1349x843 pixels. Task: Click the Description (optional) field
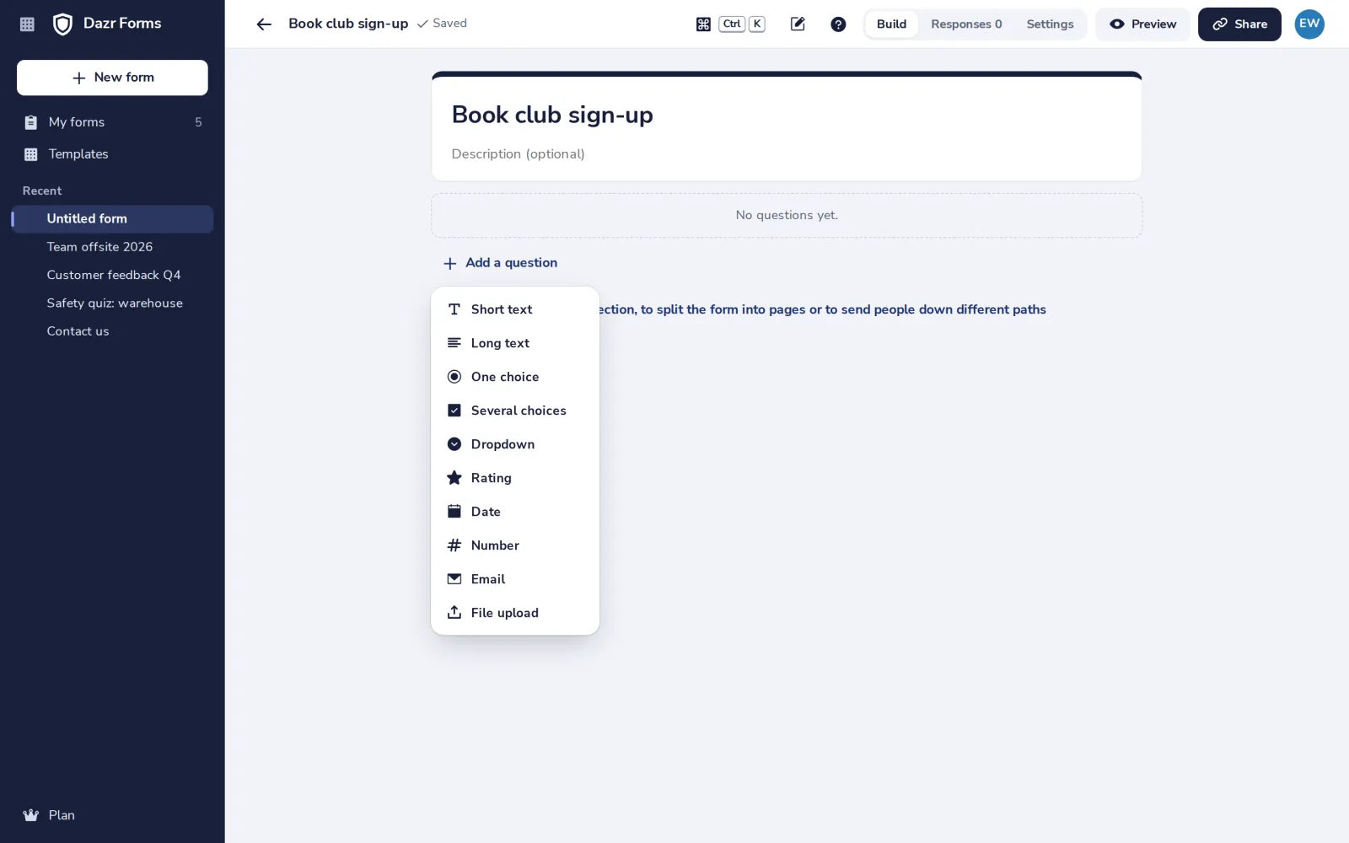(786, 154)
